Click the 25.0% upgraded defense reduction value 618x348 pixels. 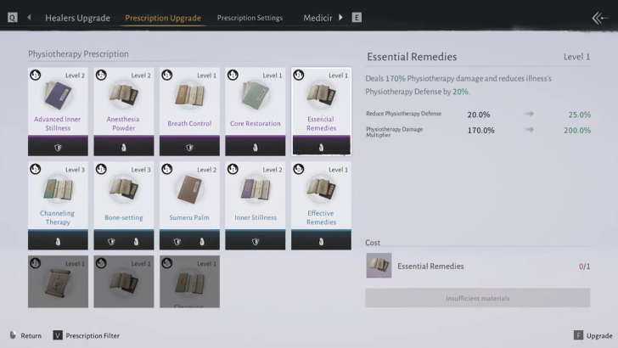tap(579, 115)
